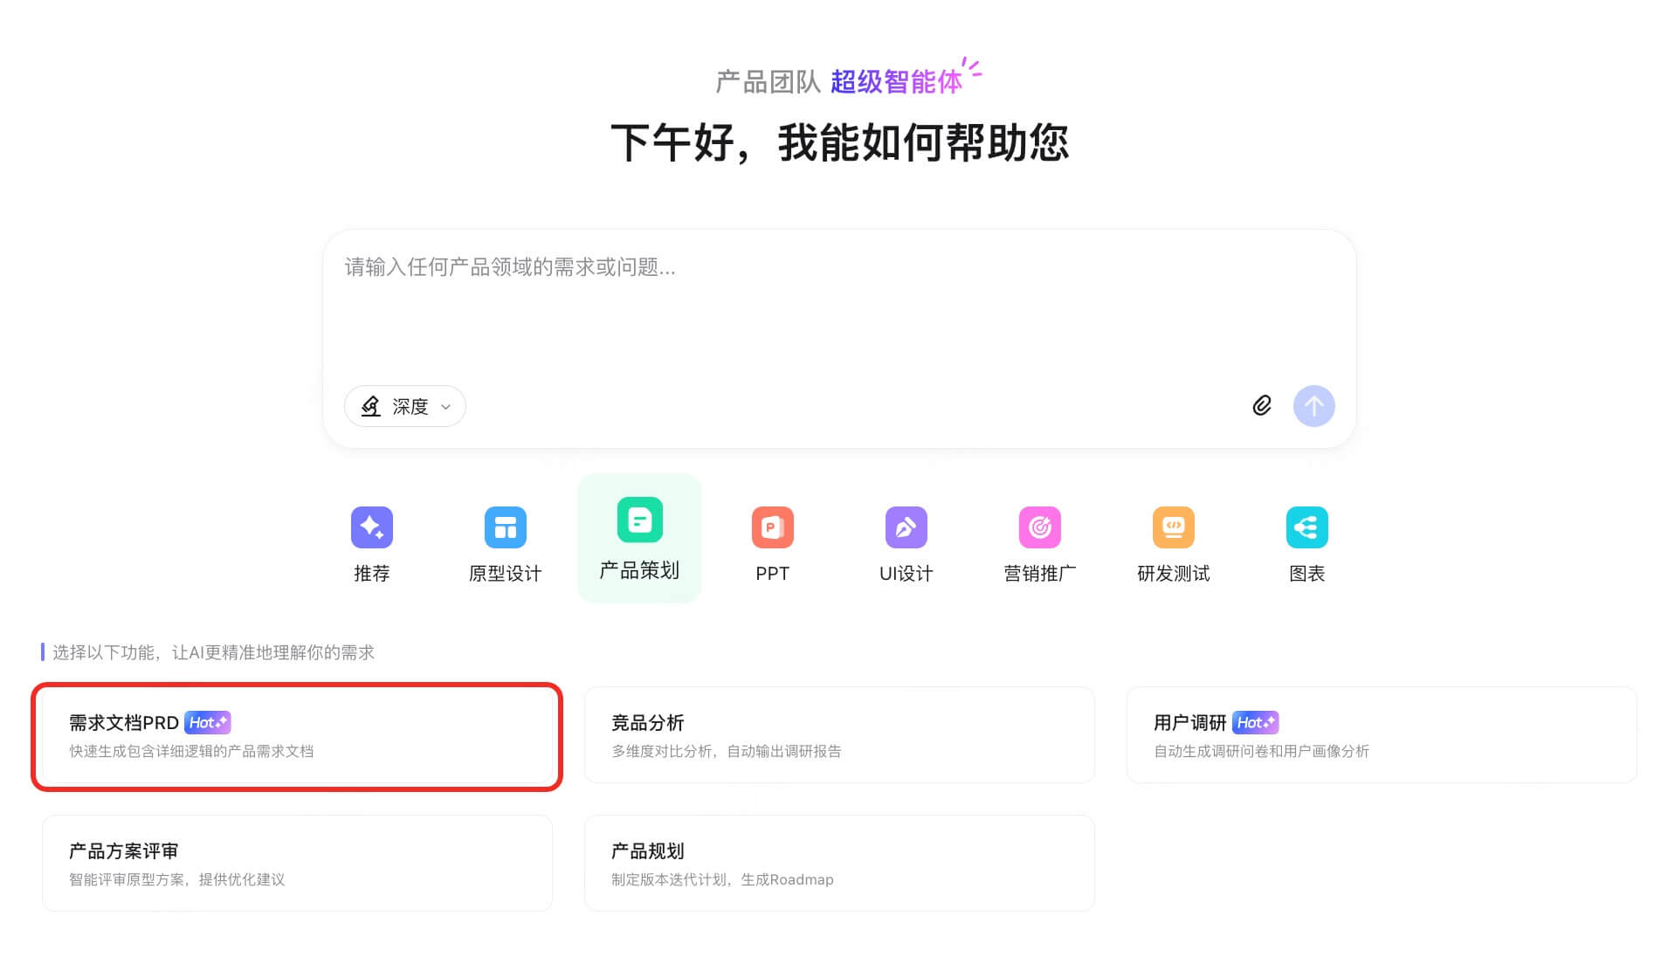Open the 竞品分析 competitive analysis card
Screen dimensions: 1668x978
[838, 735]
